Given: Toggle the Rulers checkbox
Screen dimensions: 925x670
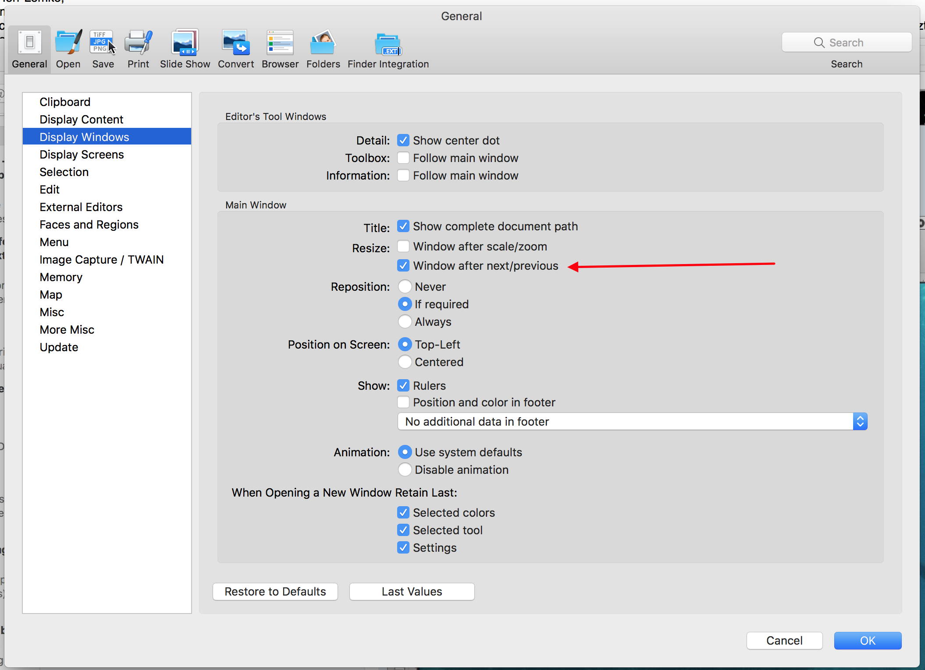Looking at the screenshot, I should (403, 385).
